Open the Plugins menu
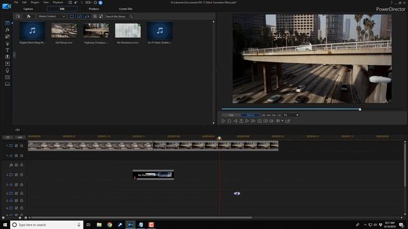The width and height of the screenshot is (408, 229). tap(35, 3)
